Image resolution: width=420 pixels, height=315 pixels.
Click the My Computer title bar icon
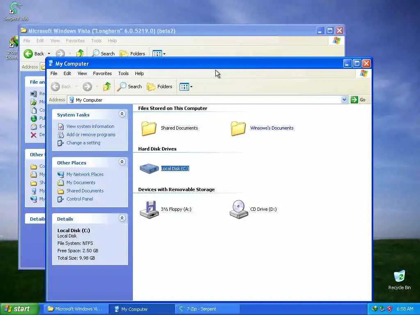click(x=51, y=63)
